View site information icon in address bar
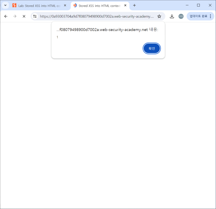 (35, 16)
